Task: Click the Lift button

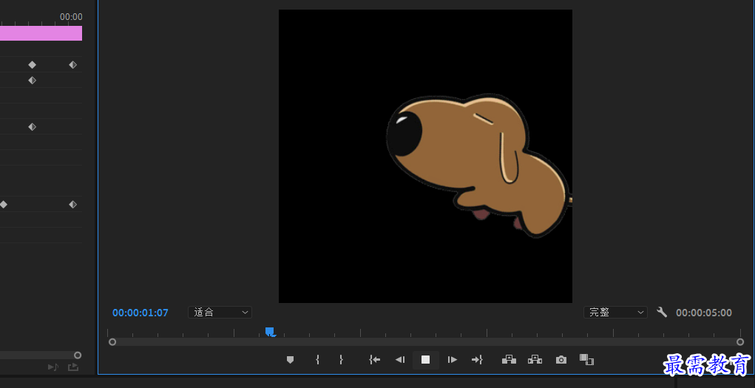Action: (509, 360)
